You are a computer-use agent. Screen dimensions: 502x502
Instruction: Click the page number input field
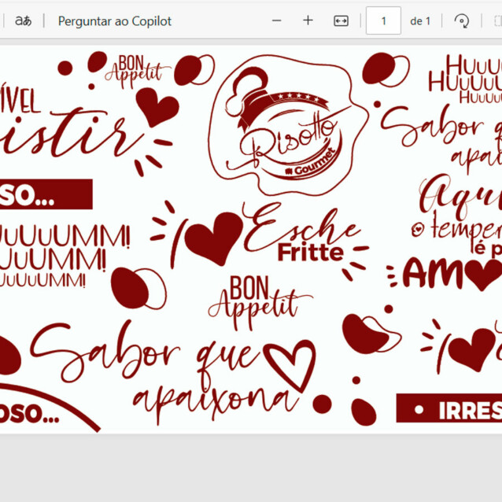click(x=383, y=21)
